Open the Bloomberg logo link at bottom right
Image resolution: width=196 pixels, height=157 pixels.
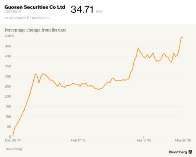tap(178, 152)
